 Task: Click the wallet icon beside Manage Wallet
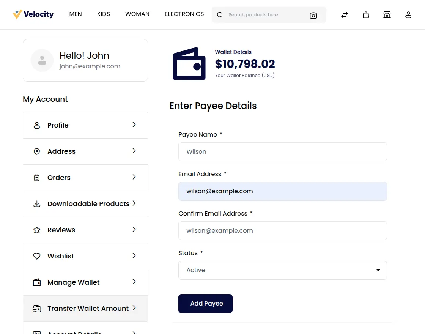(37, 282)
